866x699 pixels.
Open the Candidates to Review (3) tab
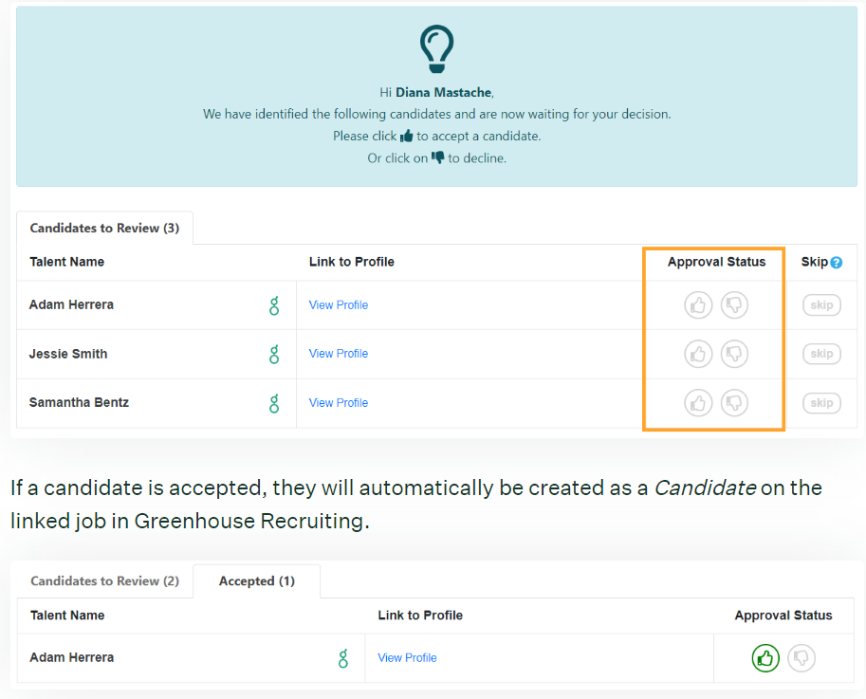[104, 229]
